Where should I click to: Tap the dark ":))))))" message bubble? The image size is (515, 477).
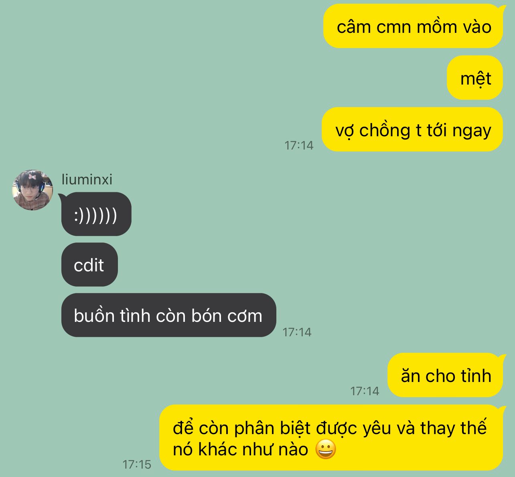click(96, 214)
